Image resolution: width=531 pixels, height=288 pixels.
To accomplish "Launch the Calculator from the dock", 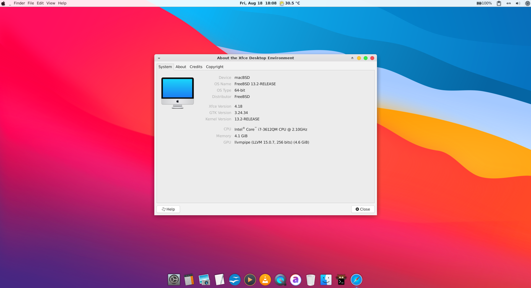I will coord(189,280).
